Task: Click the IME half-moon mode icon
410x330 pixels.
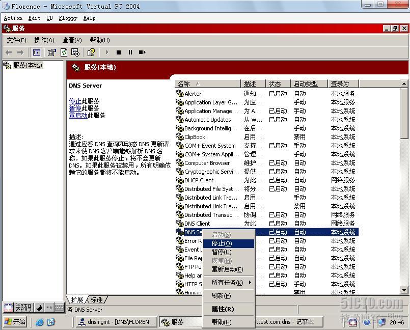Action: [39, 308]
